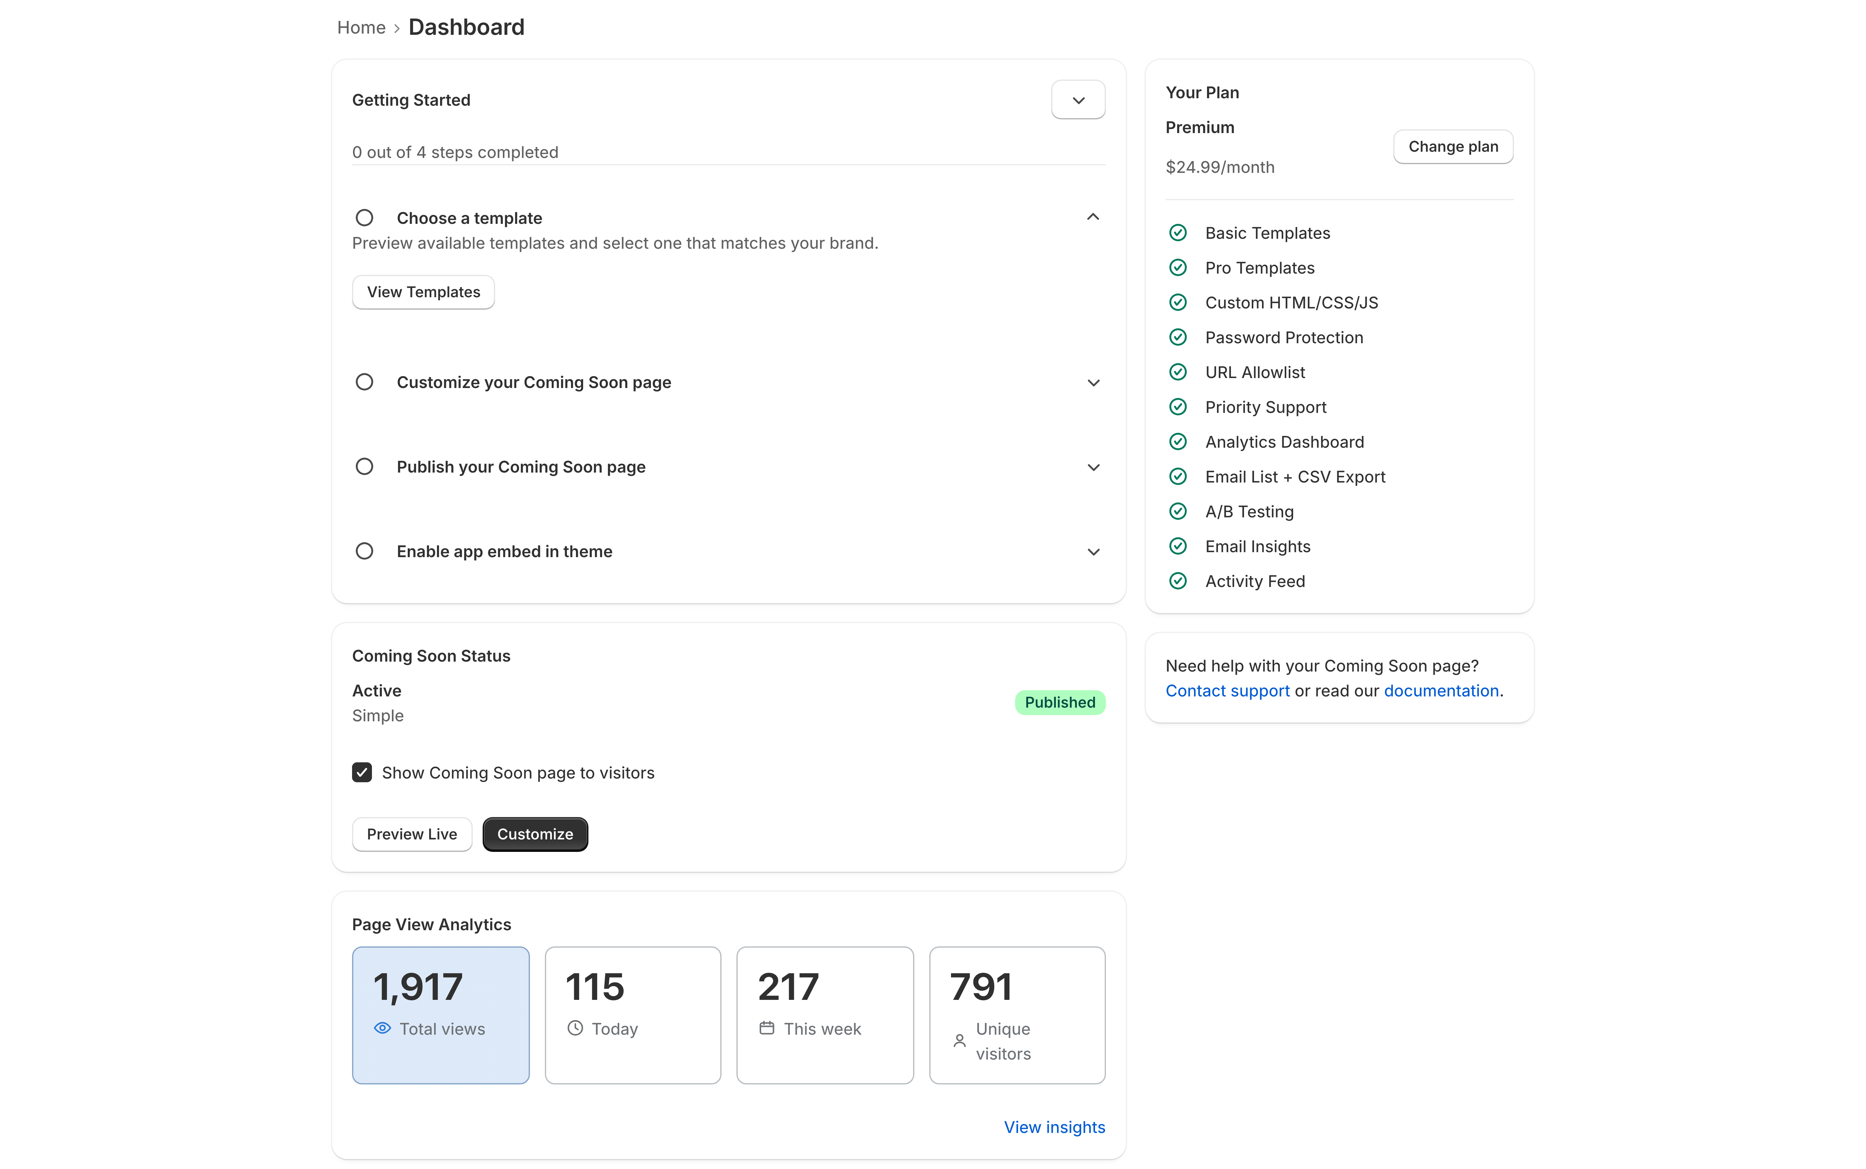Select the 791 Unique visitors card
The height and width of the screenshot is (1169, 1866).
tap(1017, 1015)
